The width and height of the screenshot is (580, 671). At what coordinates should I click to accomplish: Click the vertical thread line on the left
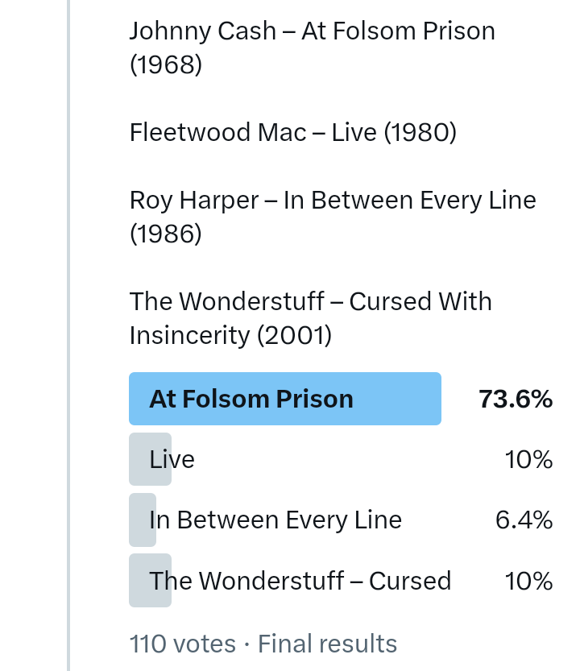[68, 322]
